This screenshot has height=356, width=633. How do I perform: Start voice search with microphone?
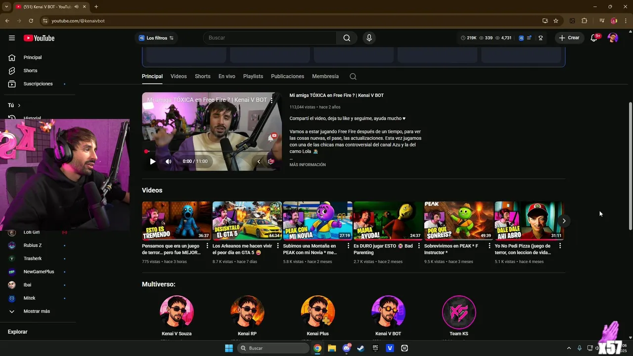[x=368, y=38]
